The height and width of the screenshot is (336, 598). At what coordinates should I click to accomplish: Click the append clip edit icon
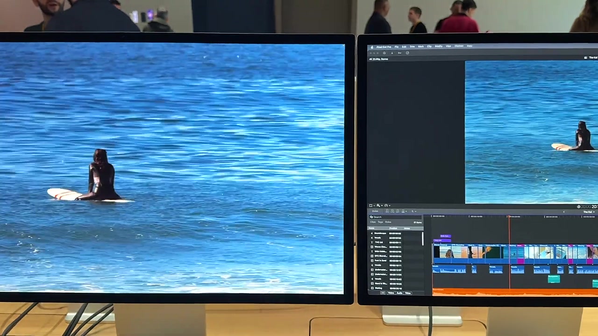[398, 211]
